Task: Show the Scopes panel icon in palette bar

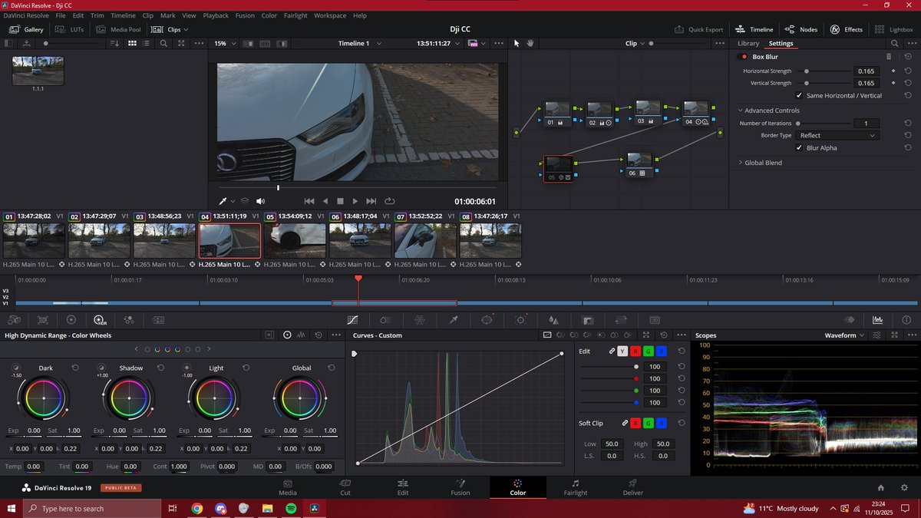Action: tap(877, 319)
